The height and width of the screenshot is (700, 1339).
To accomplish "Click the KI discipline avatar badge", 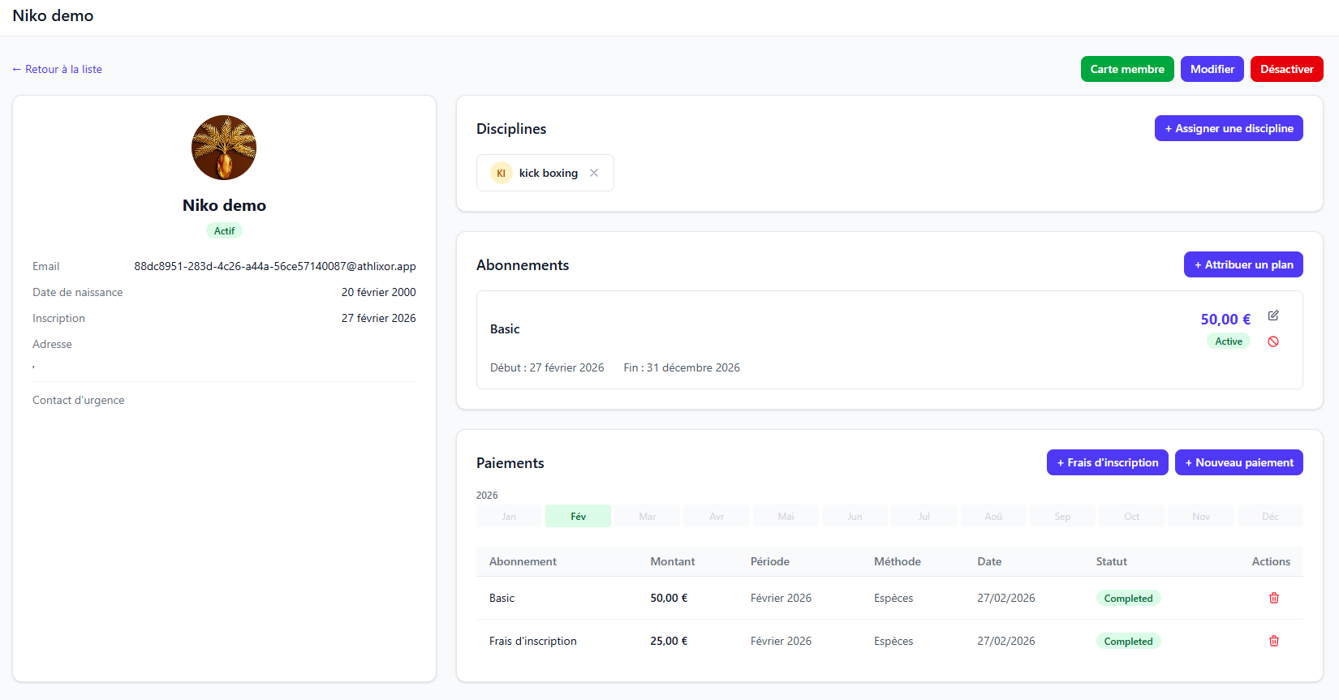I will 501,173.
